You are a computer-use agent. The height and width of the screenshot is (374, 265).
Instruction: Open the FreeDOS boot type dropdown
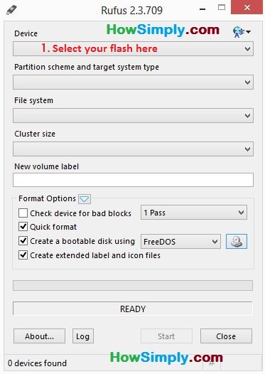pyautogui.click(x=180, y=242)
